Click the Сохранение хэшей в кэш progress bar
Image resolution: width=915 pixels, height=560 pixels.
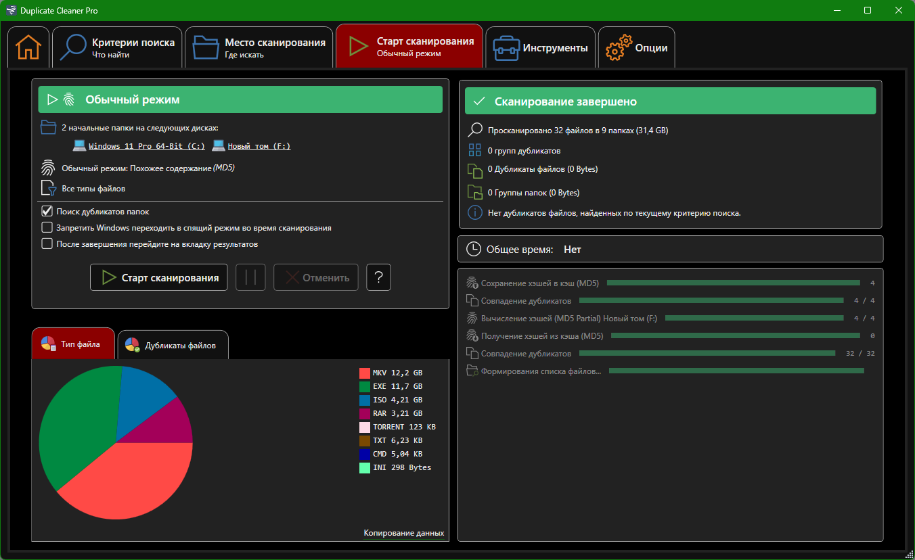(x=733, y=283)
